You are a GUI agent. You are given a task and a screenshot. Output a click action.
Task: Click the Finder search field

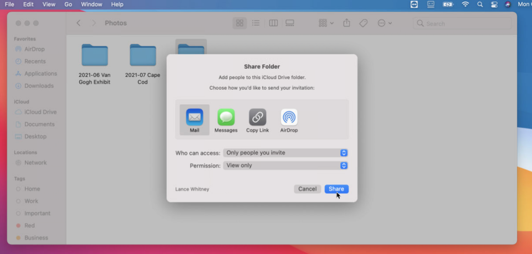click(462, 23)
